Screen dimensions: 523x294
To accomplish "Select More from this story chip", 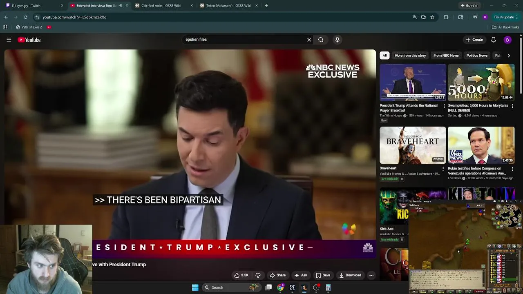I will click(x=410, y=56).
